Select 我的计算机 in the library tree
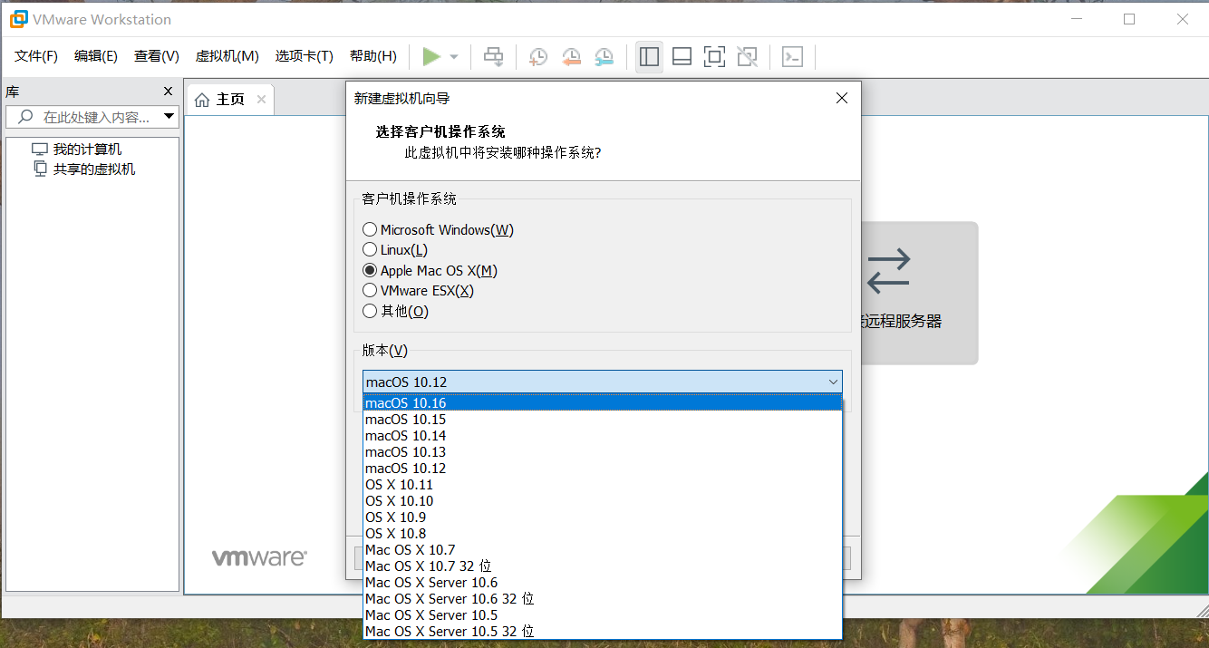The width and height of the screenshot is (1209, 648). [87, 150]
